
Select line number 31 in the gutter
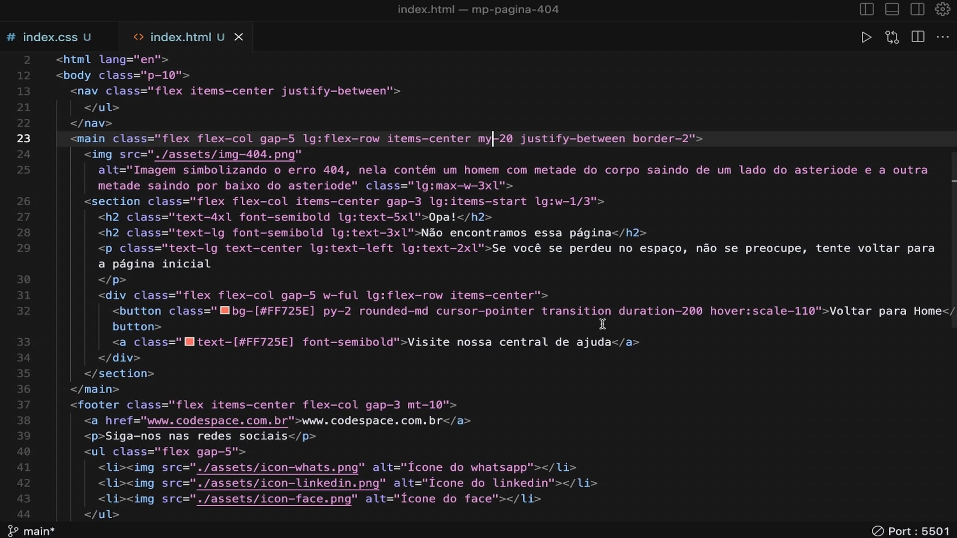pyautogui.click(x=23, y=295)
